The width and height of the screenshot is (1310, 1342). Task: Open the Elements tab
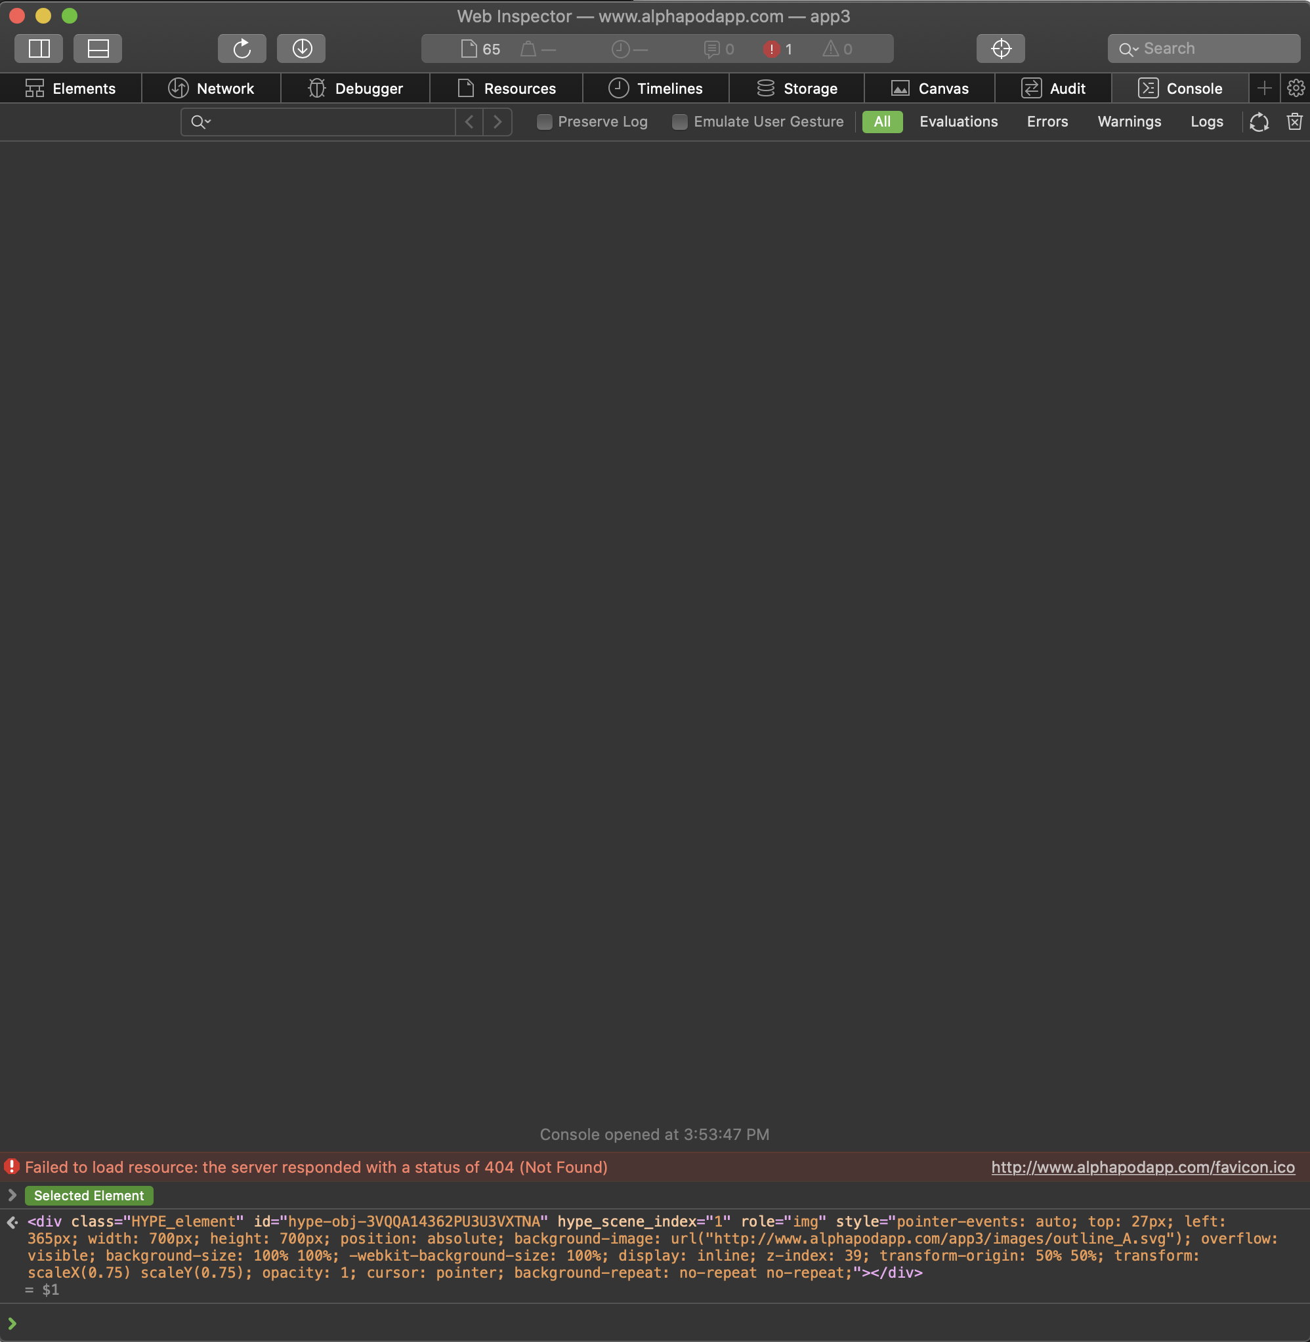pyautogui.click(x=71, y=88)
